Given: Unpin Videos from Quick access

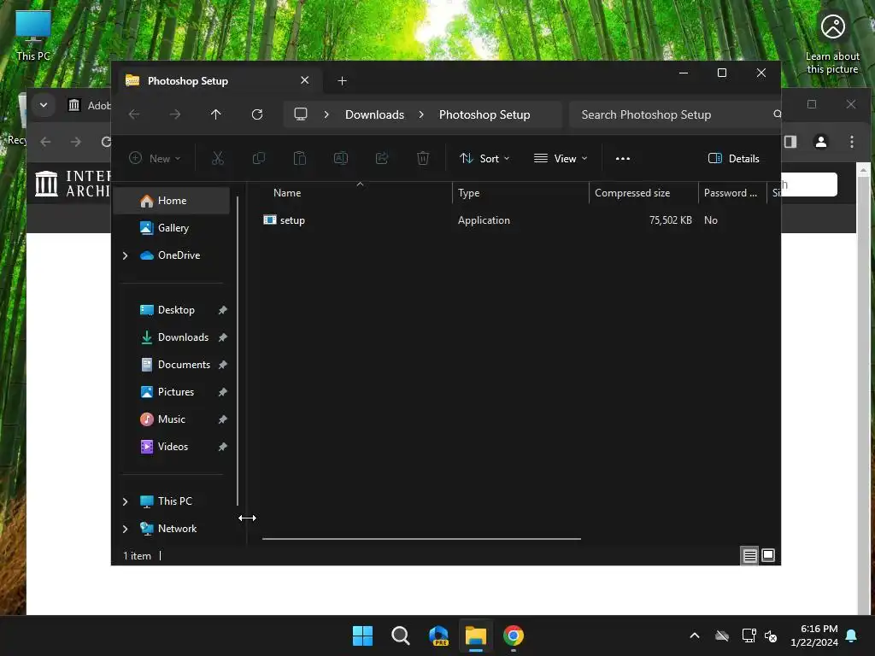Looking at the screenshot, I should pos(223,447).
